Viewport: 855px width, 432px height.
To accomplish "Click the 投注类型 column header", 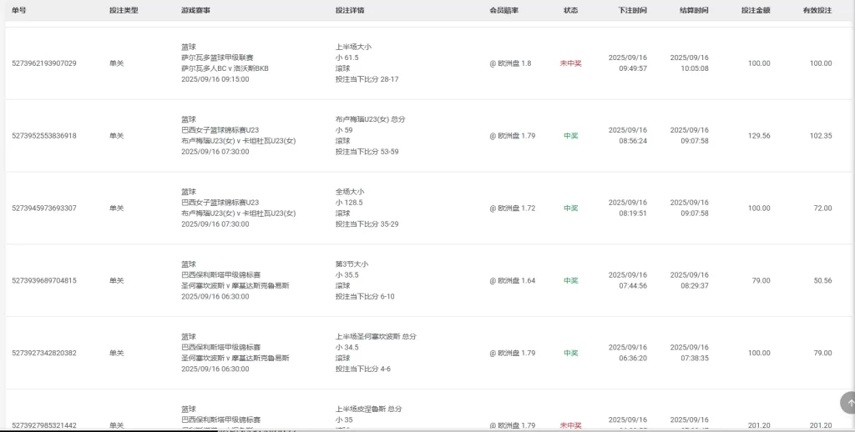I will (x=124, y=11).
